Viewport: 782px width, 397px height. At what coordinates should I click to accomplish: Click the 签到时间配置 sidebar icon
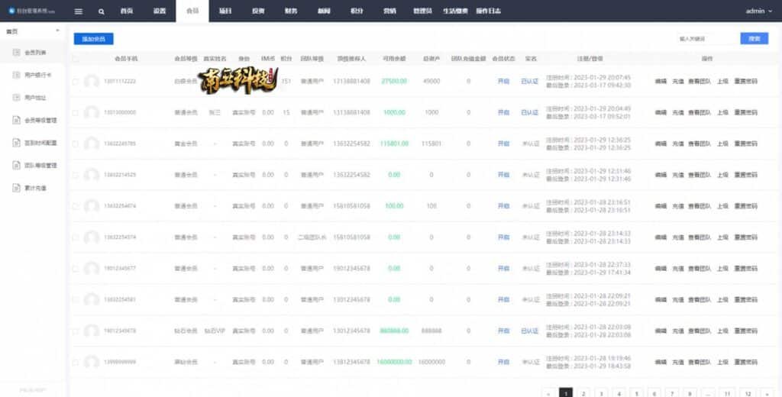coord(15,143)
